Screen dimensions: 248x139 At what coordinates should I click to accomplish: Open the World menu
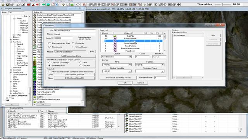tap(24, 1)
